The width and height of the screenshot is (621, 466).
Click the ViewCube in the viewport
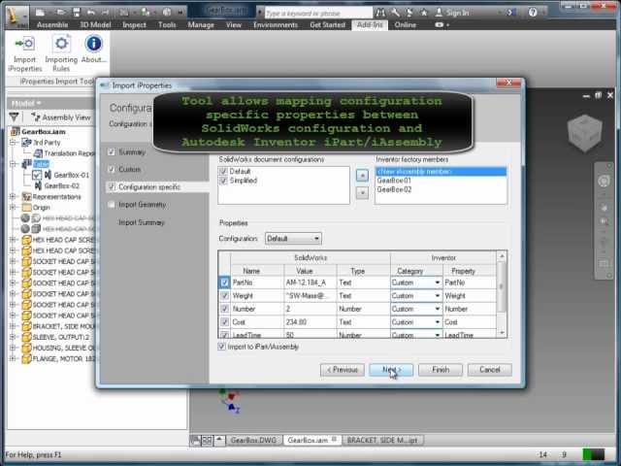tap(584, 133)
